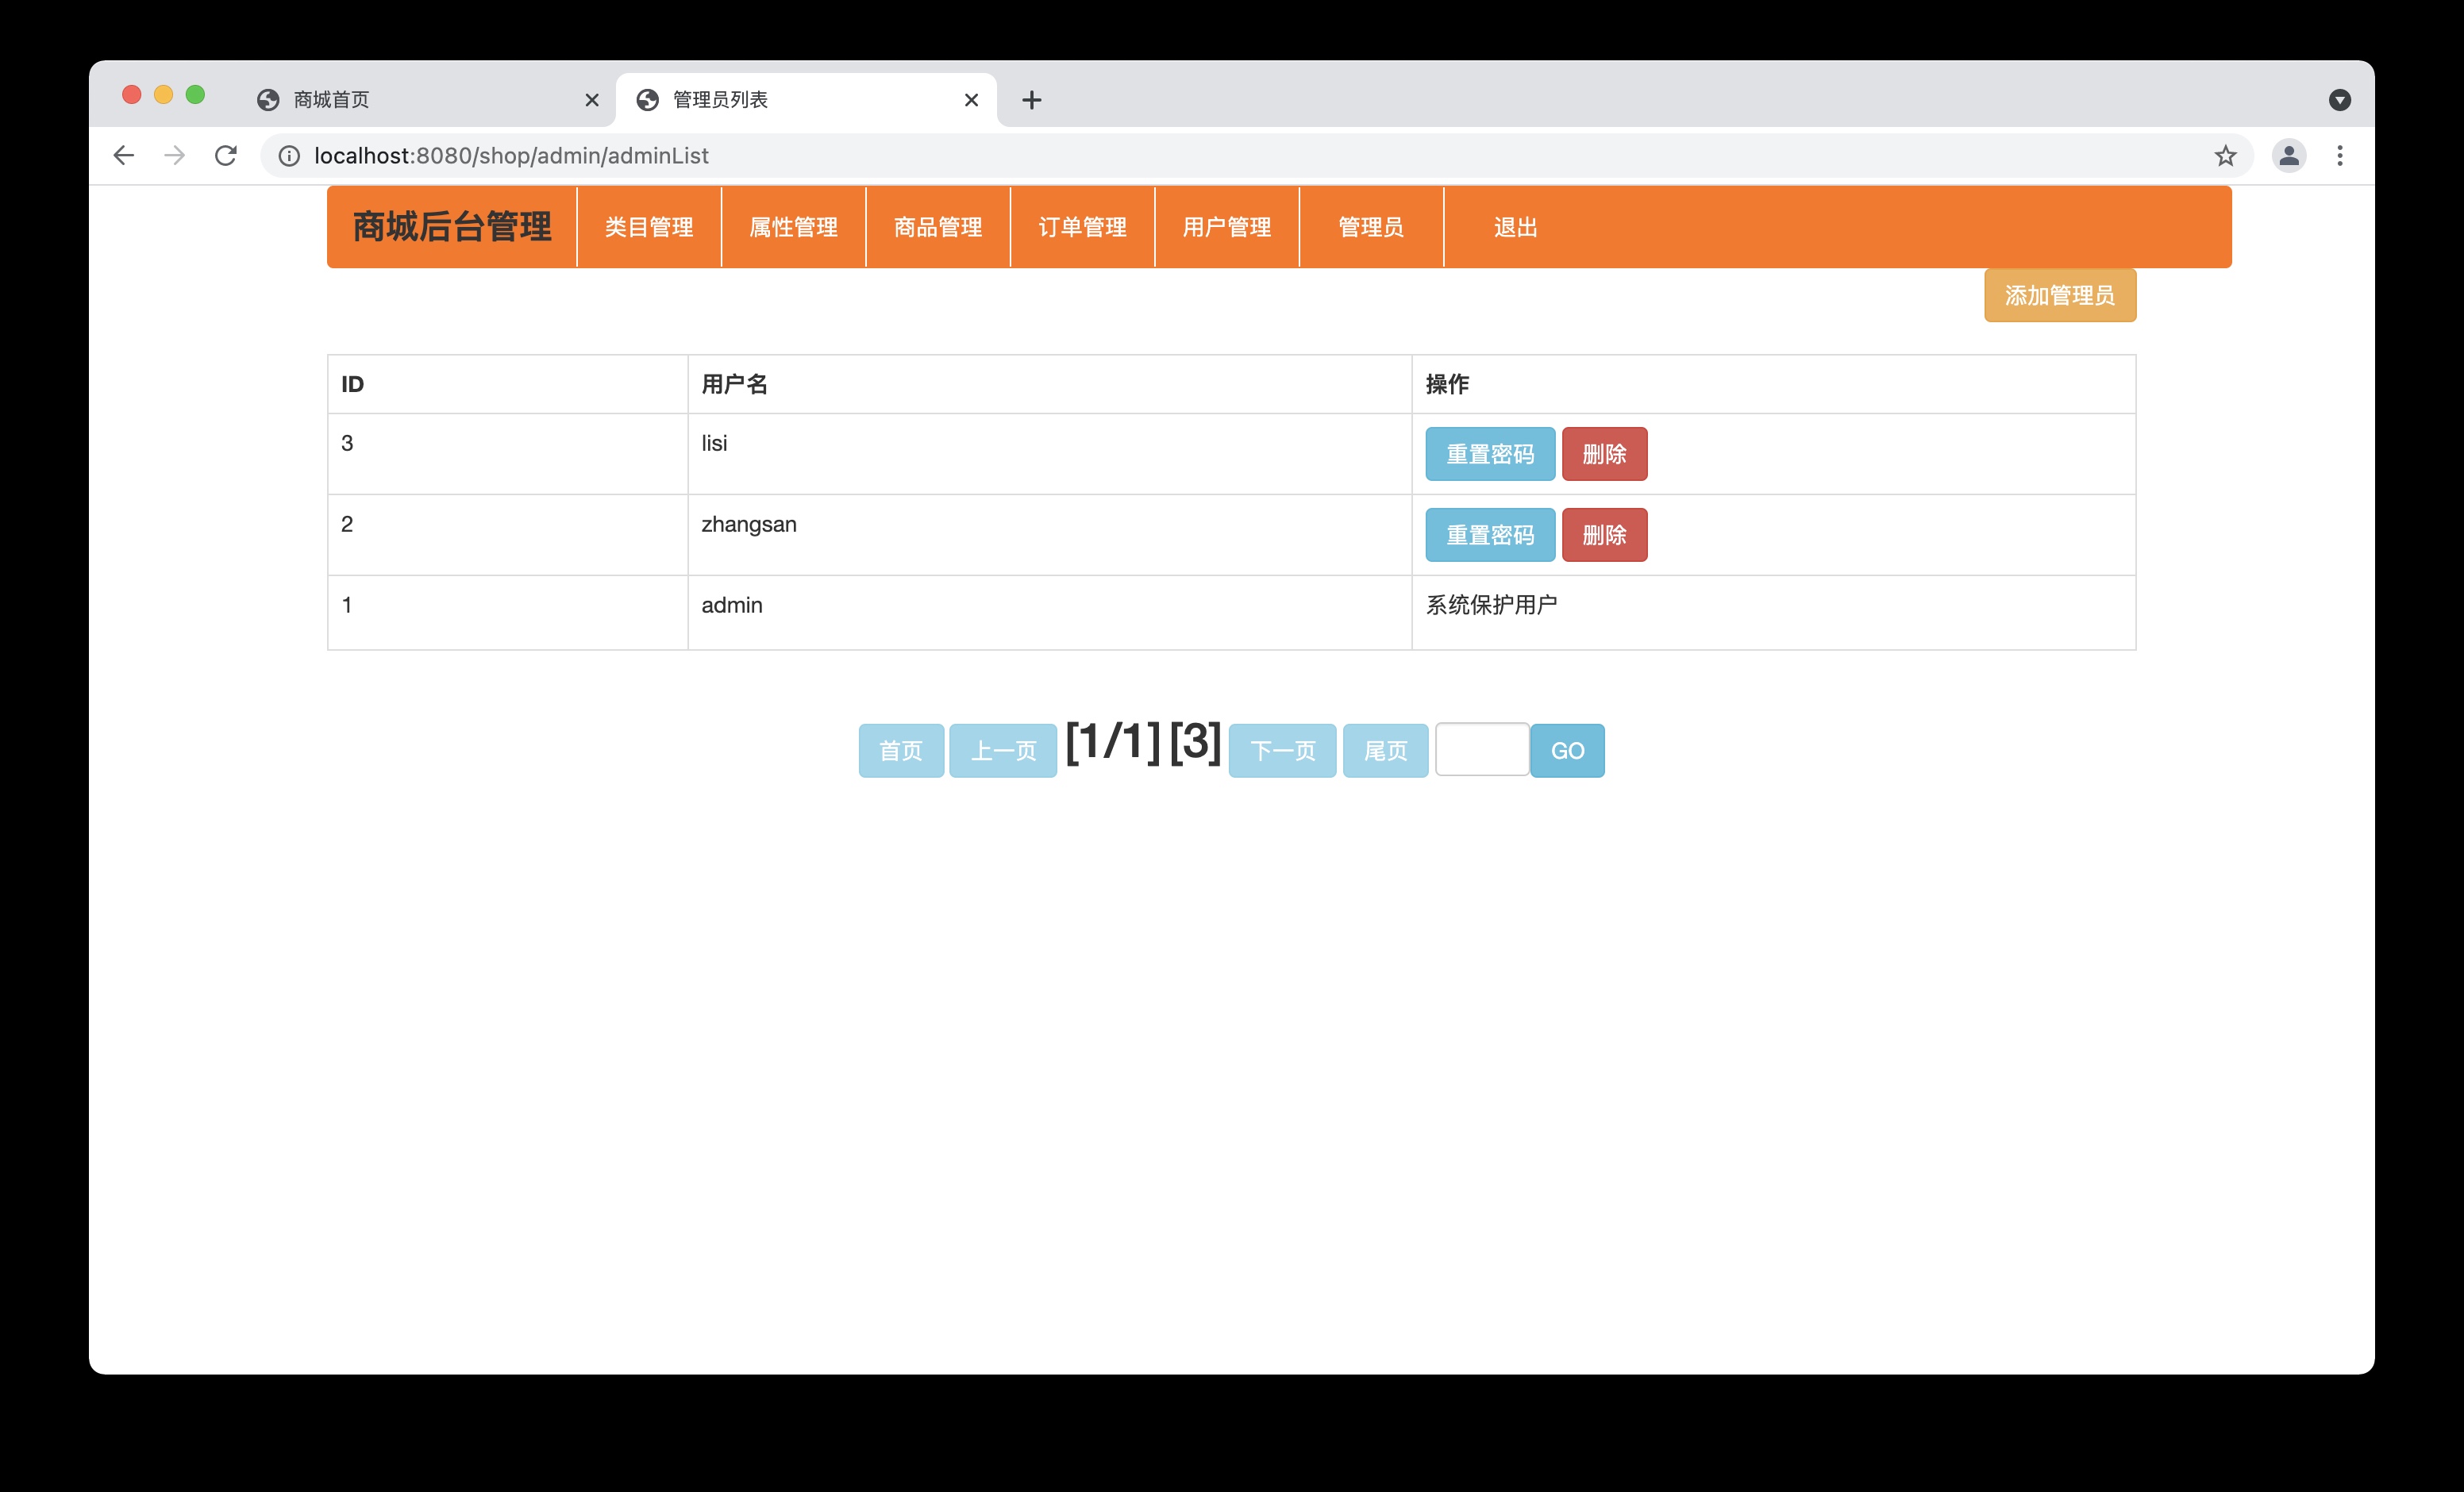This screenshot has height=1492, width=2464.
Task: Click the 添加管理员 button
Action: tap(2060, 295)
